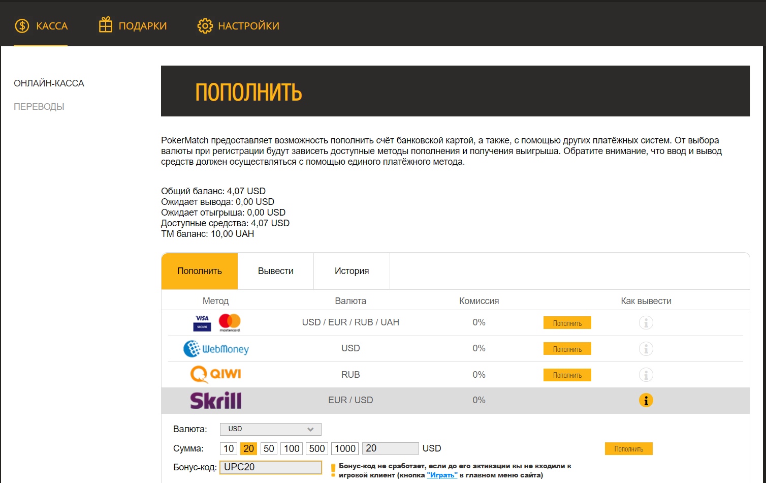
Task: Click the Visa Secure logo
Action: pos(202,323)
